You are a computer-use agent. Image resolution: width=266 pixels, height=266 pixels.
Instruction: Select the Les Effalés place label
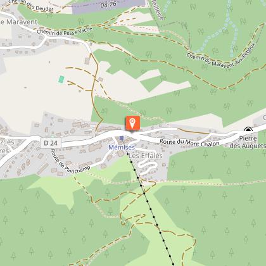pos(146,156)
